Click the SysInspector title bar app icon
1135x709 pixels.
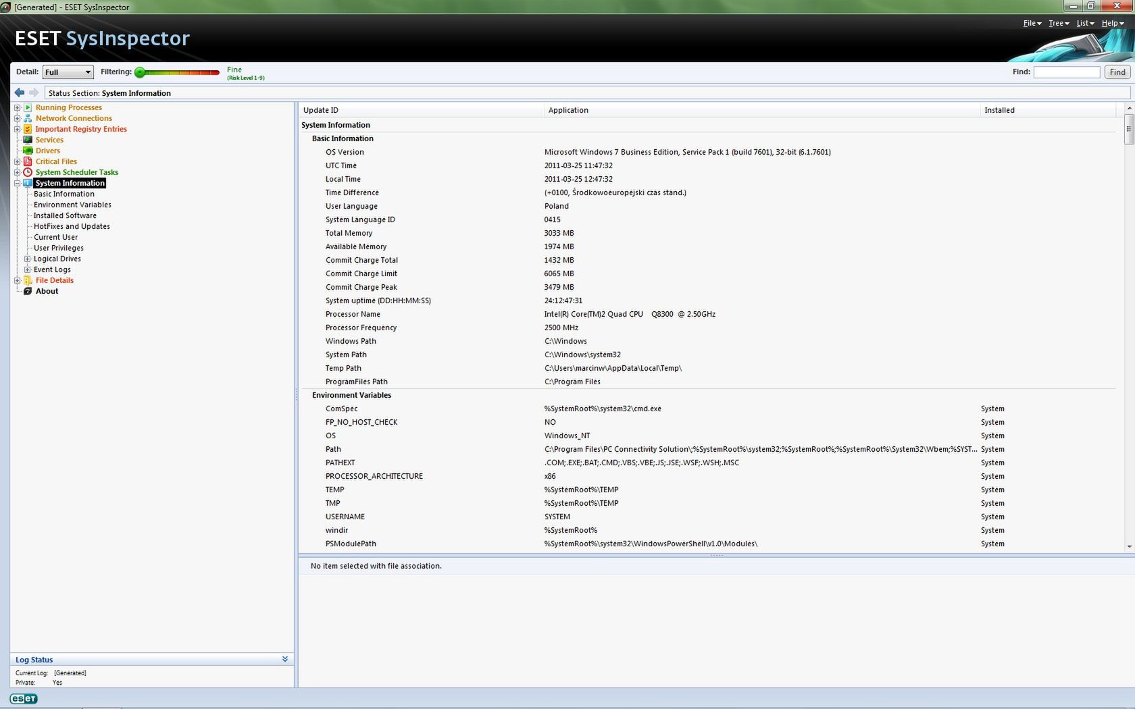pos(5,7)
